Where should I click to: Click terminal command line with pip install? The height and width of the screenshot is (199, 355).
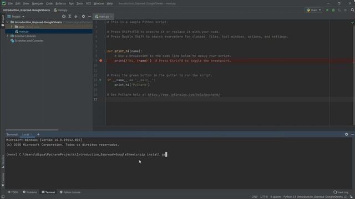coord(87,155)
